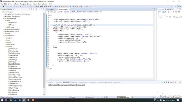This screenshot has width=182, height=102.
Task: Close the girisControl.jsp editor tab
Action: [x=69, y=9]
